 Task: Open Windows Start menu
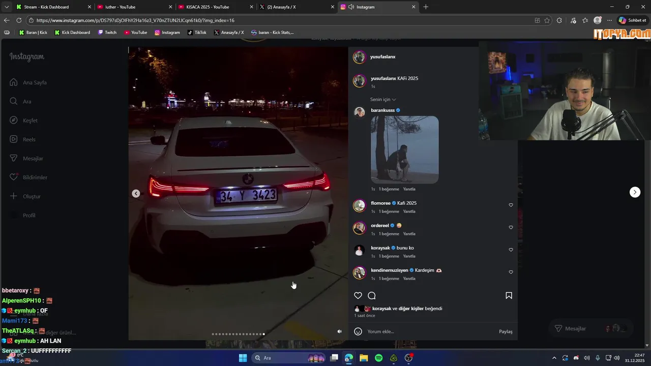tap(243, 358)
